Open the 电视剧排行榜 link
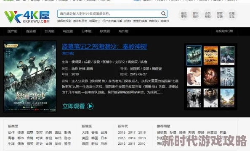 [x=224, y=31]
